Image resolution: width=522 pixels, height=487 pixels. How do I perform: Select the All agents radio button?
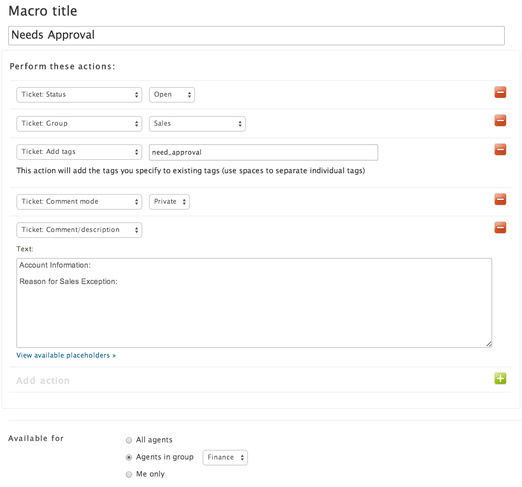pos(129,440)
